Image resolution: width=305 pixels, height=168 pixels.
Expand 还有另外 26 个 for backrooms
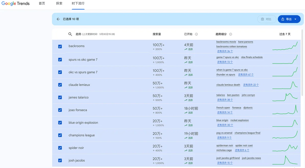225,51
